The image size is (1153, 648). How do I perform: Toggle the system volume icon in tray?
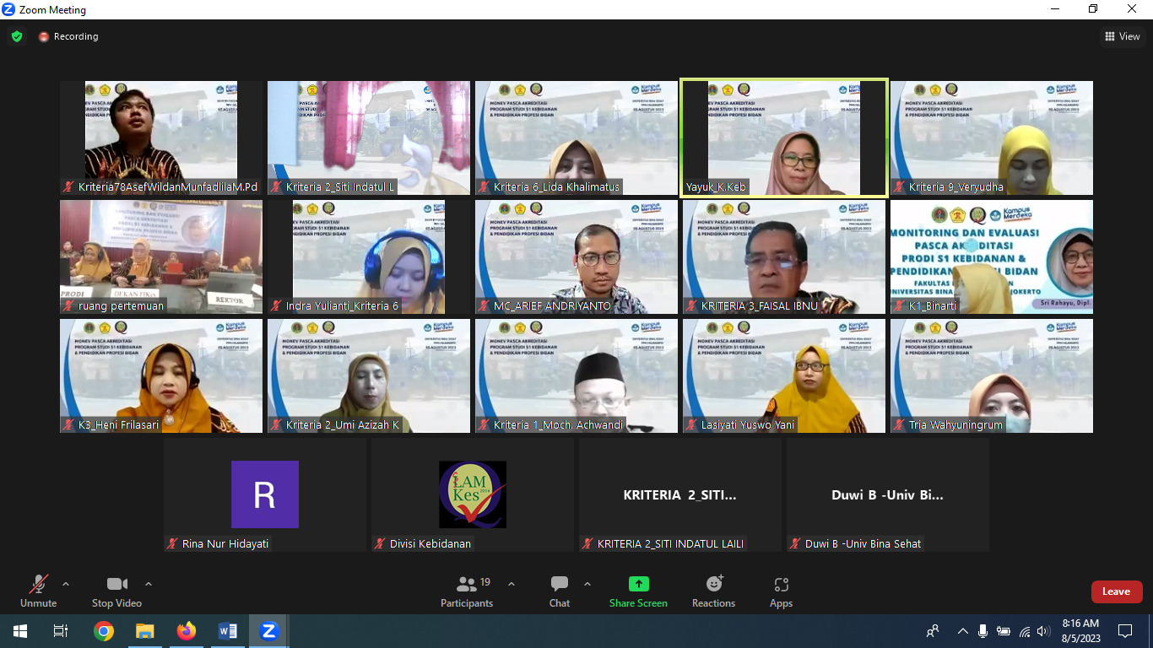1044,631
